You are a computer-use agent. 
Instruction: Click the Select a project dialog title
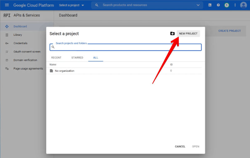click(x=64, y=34)
